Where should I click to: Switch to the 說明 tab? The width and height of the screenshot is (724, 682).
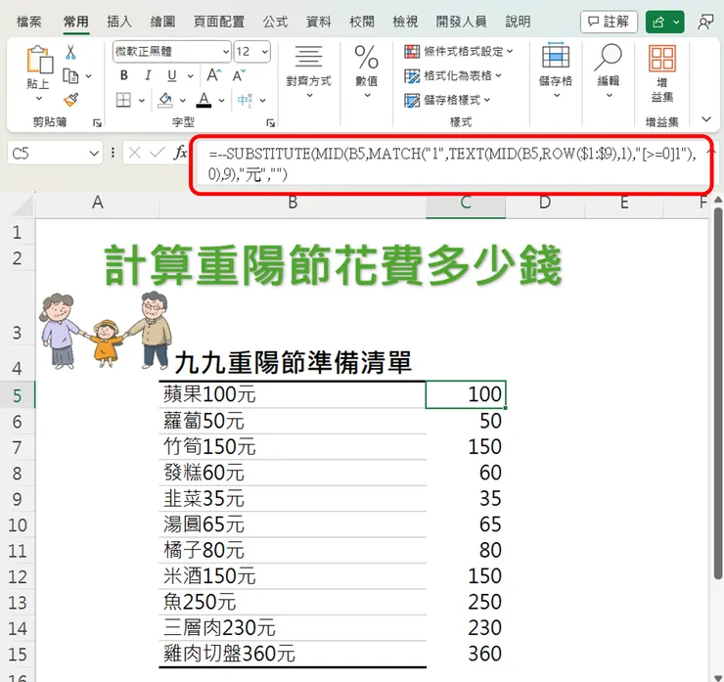pos(518,22)
